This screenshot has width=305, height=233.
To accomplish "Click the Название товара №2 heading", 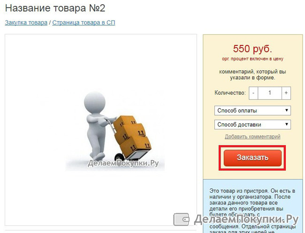I will 55,8.
